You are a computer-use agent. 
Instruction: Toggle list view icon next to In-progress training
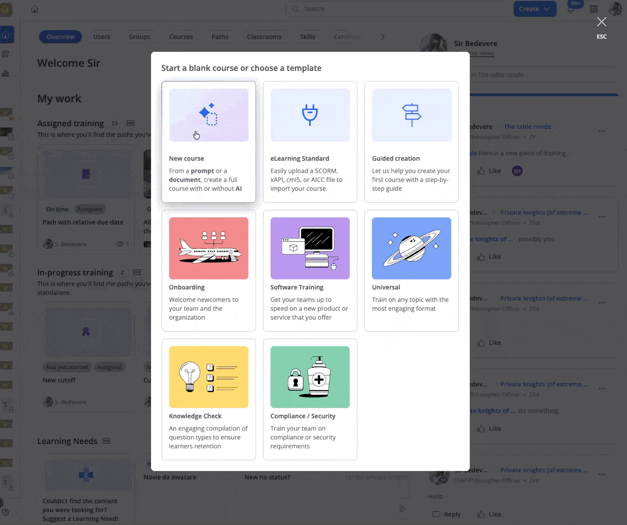(137, 272)
